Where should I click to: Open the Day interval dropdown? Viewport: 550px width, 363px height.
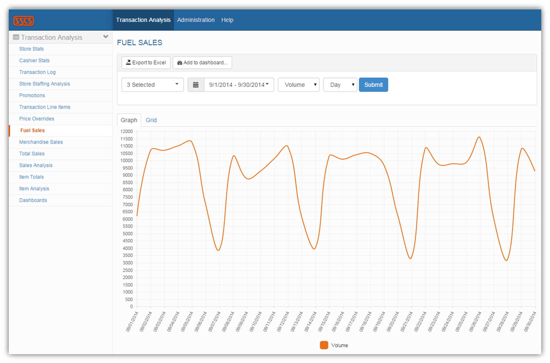(340, 85)
